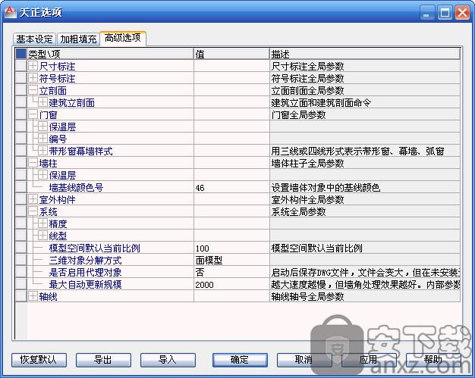Screen dimensions: 475x378
Task: Expand the 线型 node
Action: (x=42, y=236)
